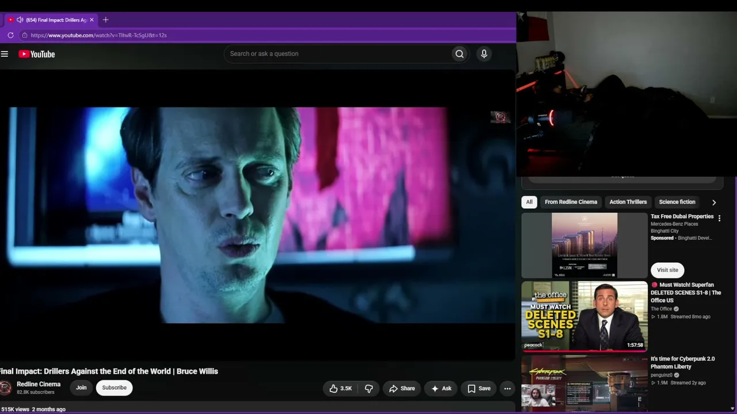This screenshot has height=414, width=737.
Task: Open the YouTube guide hamburger menu
Action: [5, 54]
